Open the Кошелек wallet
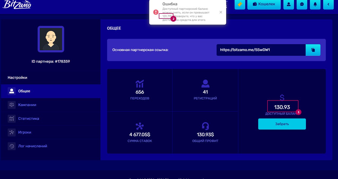Image resolution: width=338 pixels, height=179 pixels. [x=264, y=4]
